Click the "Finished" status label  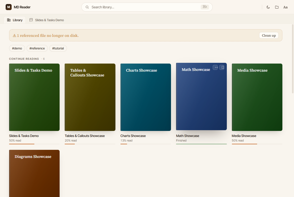tap(181, 140)
